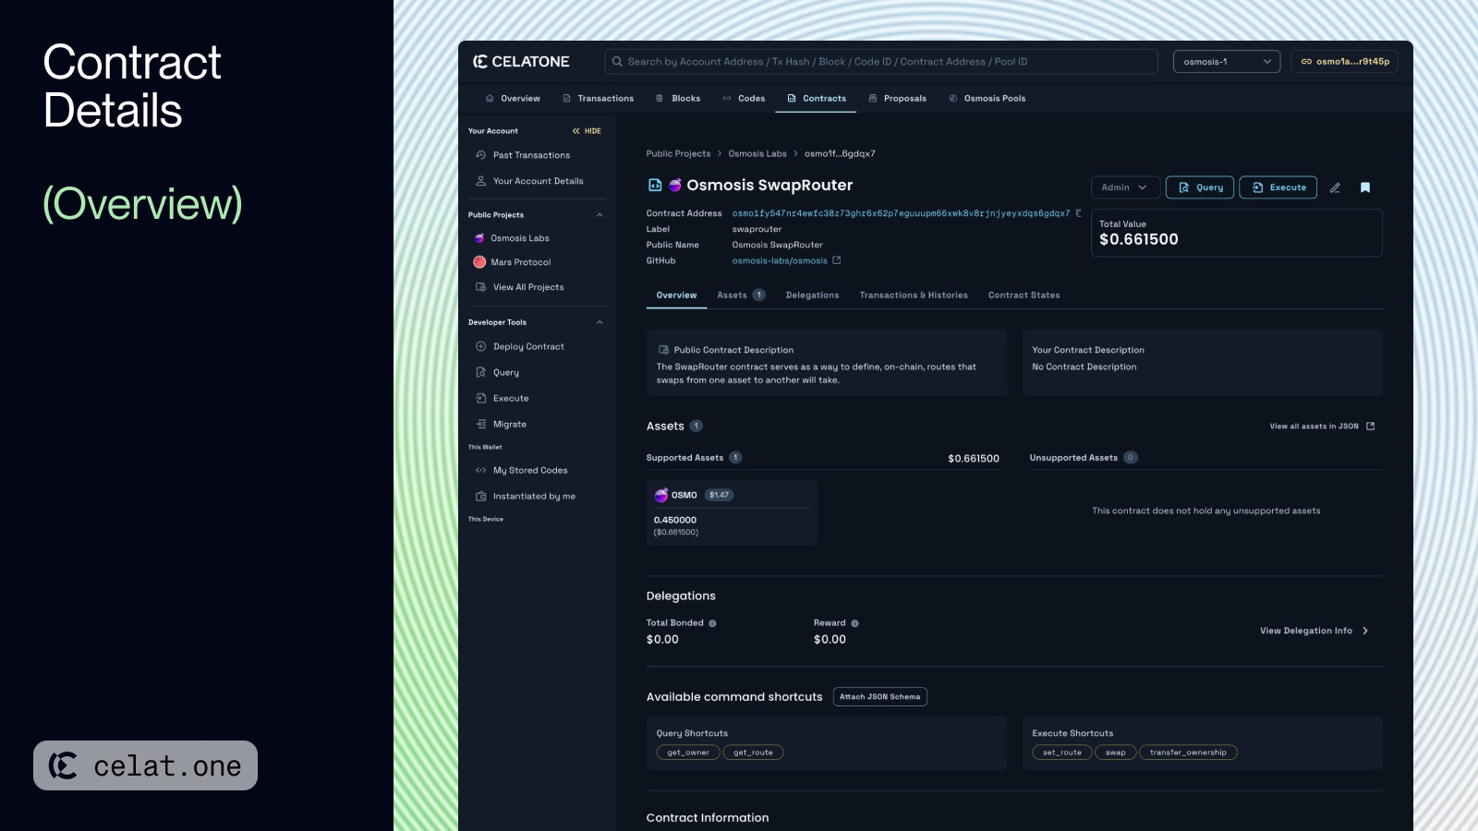Copy the contract address via copy icon
The height and width of the screenshot is (831, 1478).
coord(1078,213)
